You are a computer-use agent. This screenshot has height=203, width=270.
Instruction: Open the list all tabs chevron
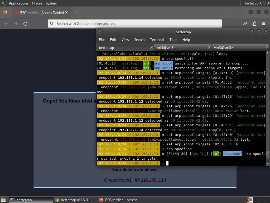(x=232, y=13)
